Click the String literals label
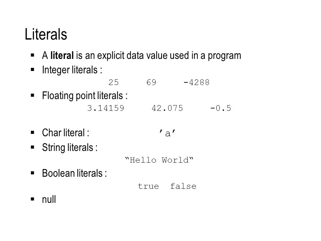This screenshot has height=241, width=321. 70,148
